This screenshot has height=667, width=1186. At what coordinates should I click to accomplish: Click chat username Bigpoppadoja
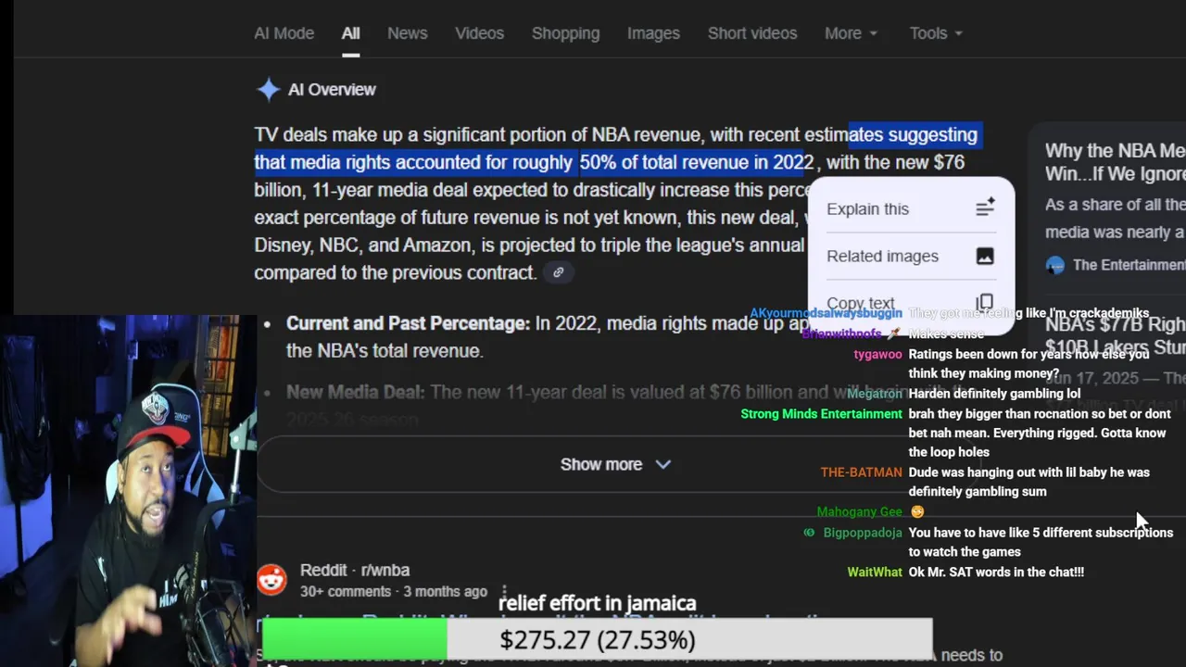coord(862,533)
